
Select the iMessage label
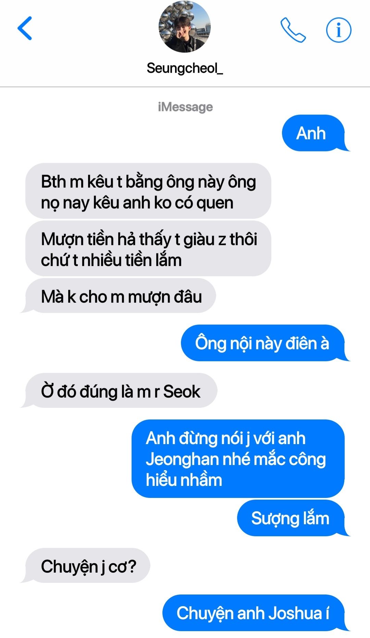click(185, 107)
